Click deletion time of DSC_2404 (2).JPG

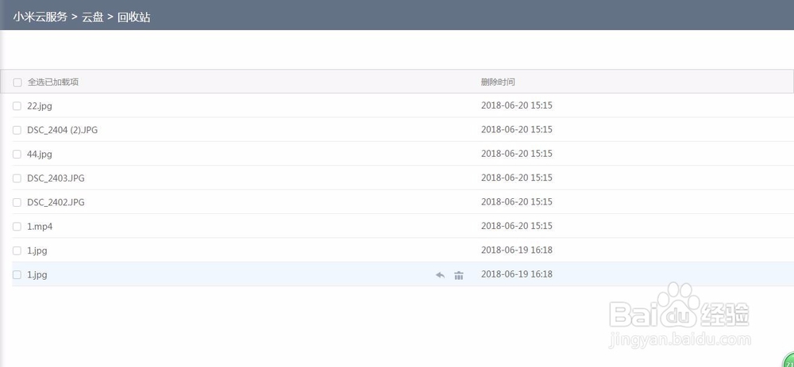coord(517,129)
